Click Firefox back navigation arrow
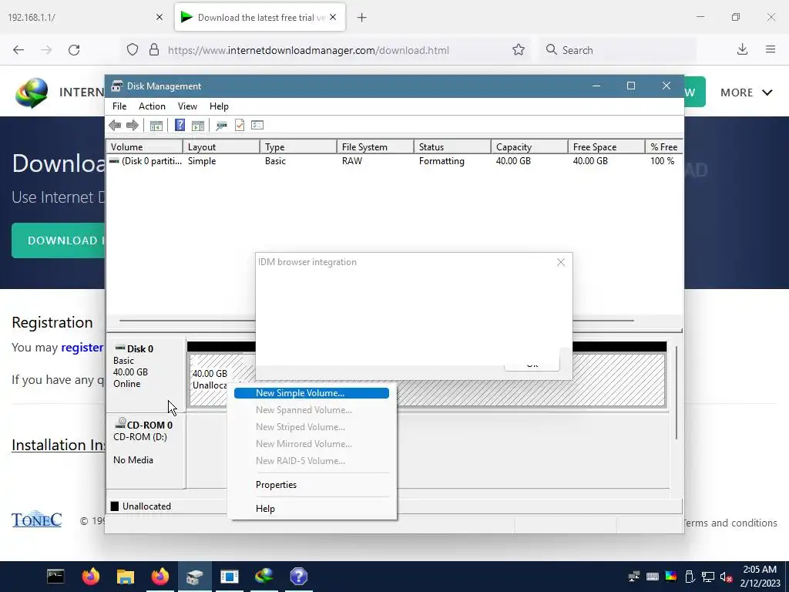 click(18, 50)
